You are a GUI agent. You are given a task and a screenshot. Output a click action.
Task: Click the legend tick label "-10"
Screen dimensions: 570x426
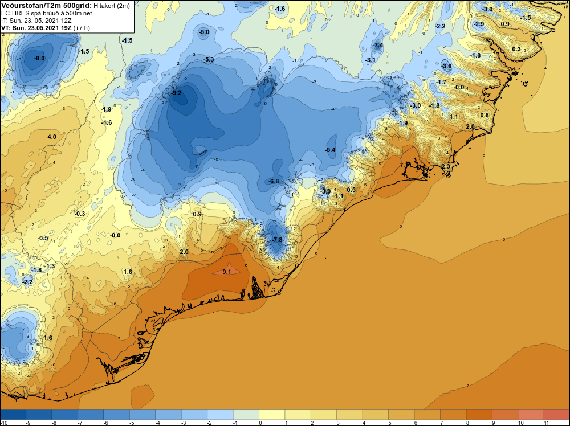[x=3, y=423]
